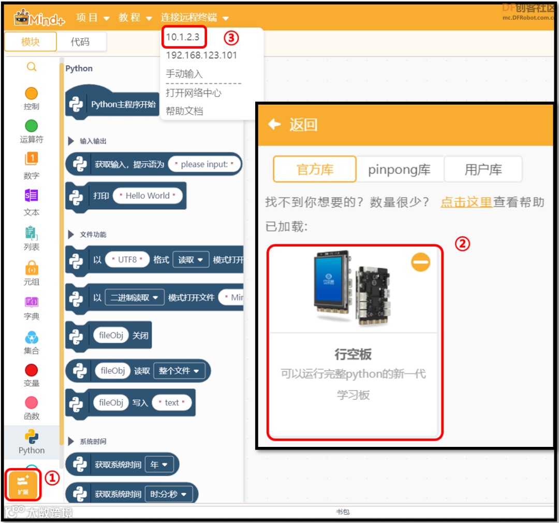Collapse the 文件功能 section
The height and width of the screenshot is (523, 559).
71,235
